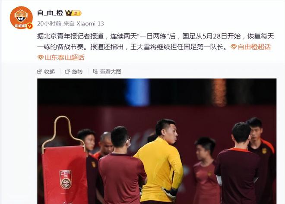Collapse the image with 收起 text

pos(49,72)
